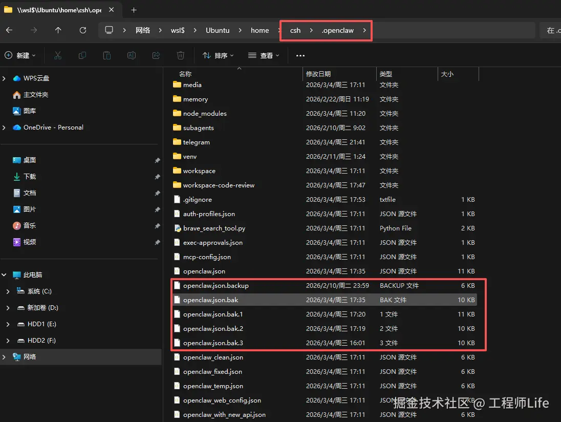Add a new tab with plus button
This screenshot has width=561, height=422.
134,10
